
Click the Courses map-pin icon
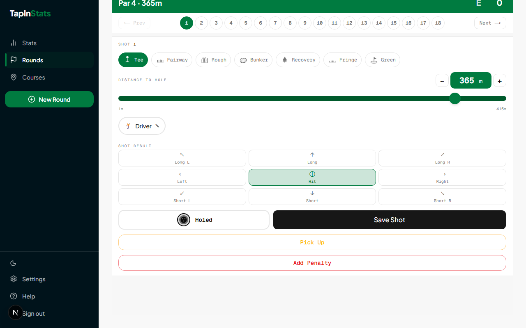tap(14, 77)
